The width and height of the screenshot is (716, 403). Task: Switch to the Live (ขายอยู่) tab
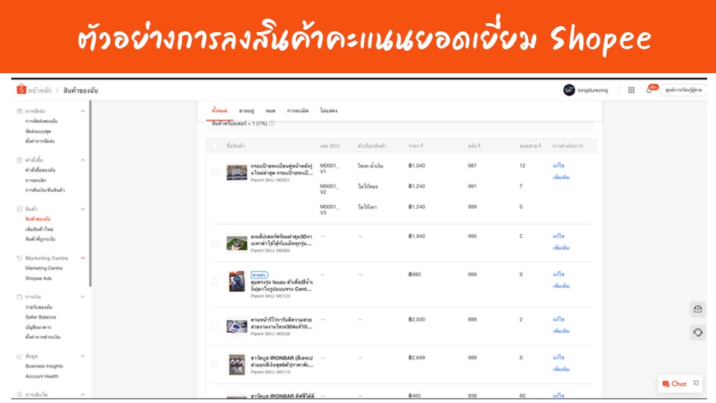246,110
